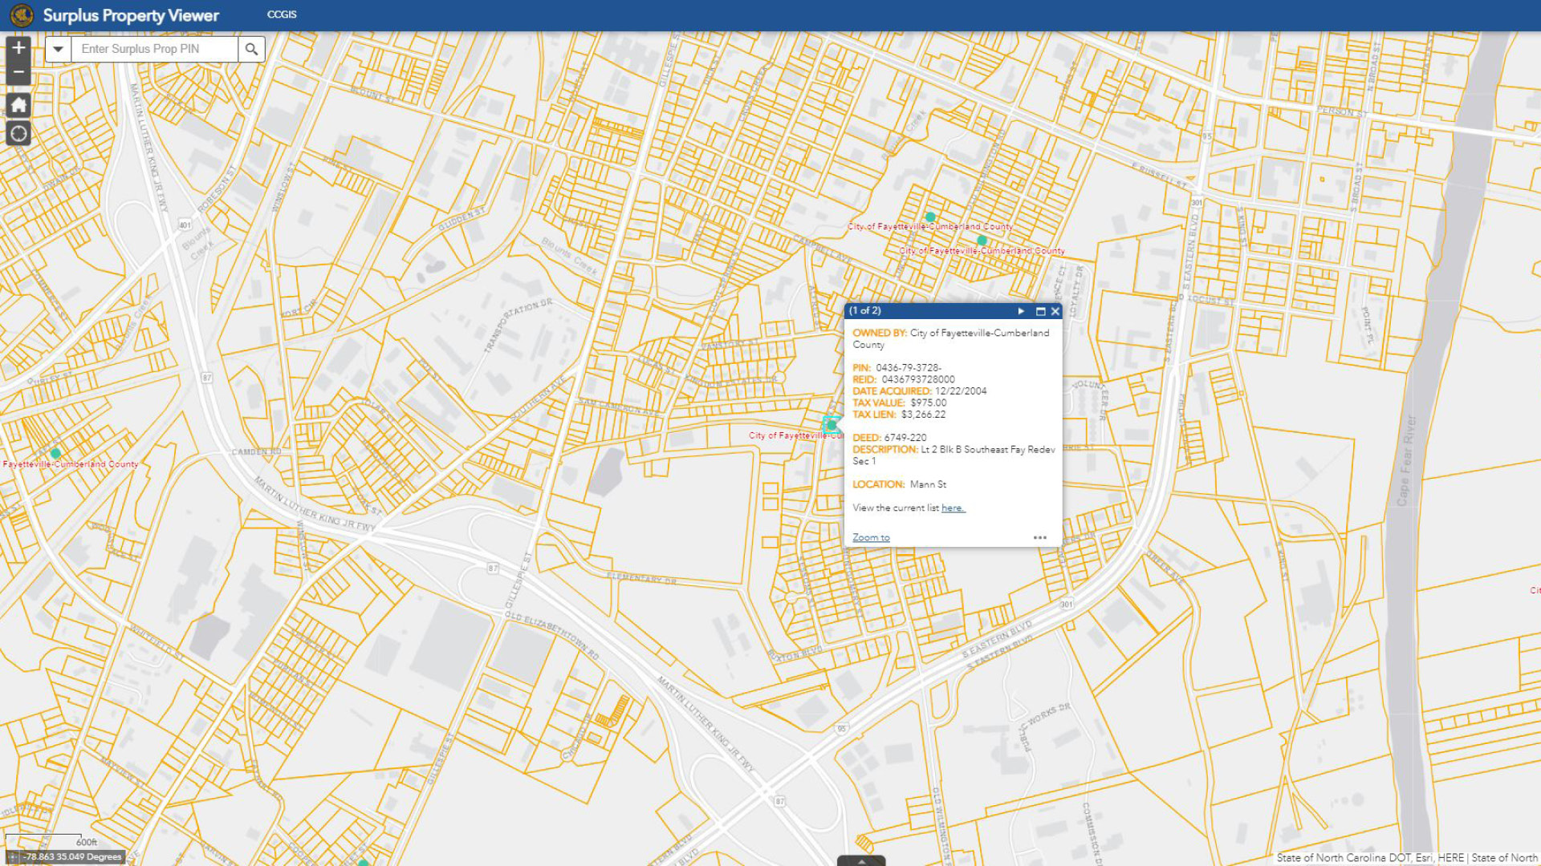Click the Surplus Property Viewer title
The height and width of the screenshot is (866, 1541).
(131, 15)
